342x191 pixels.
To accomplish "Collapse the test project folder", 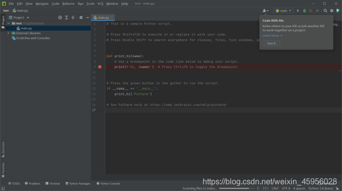I will [x=8, y=23].
